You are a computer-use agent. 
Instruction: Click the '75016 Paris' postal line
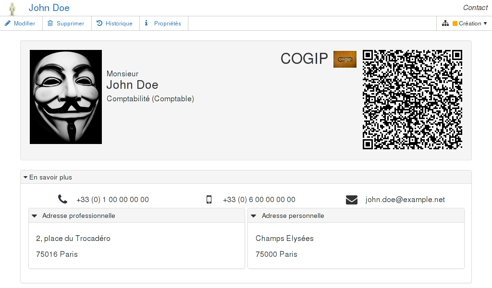tap(57, 254)
